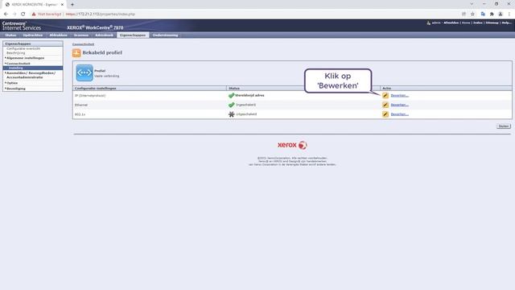Expand the Opties sidebar section

[12, 83]
